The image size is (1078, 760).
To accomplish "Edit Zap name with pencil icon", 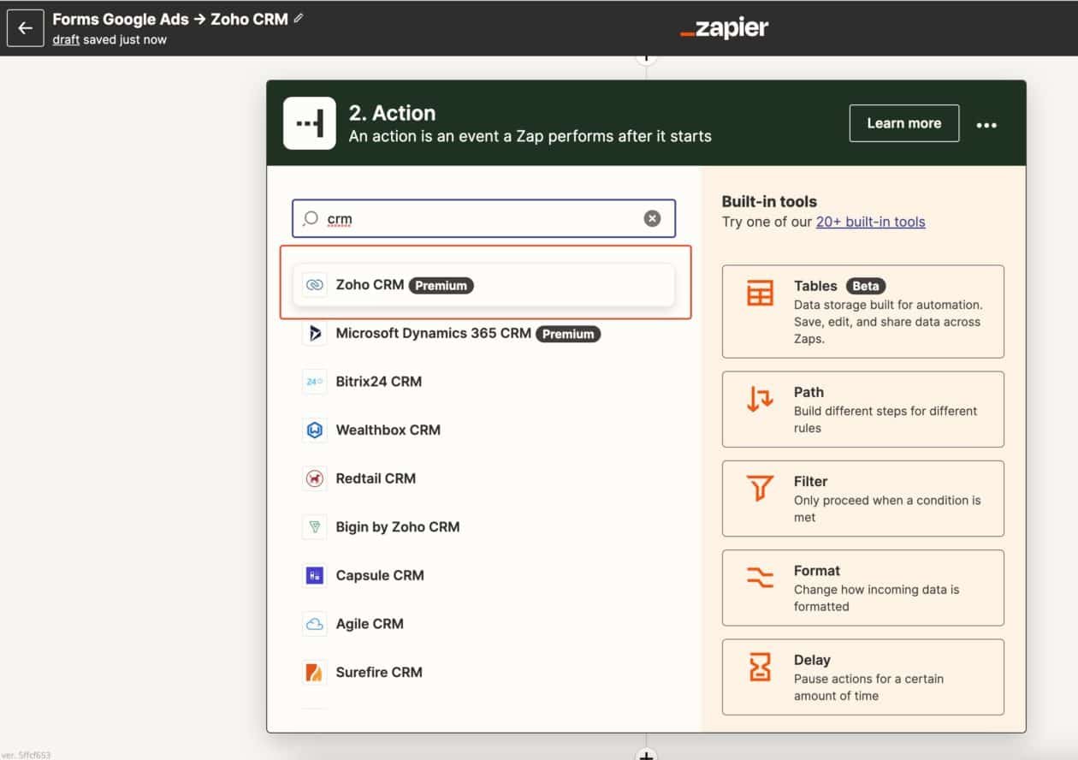I will coord(299,19).
